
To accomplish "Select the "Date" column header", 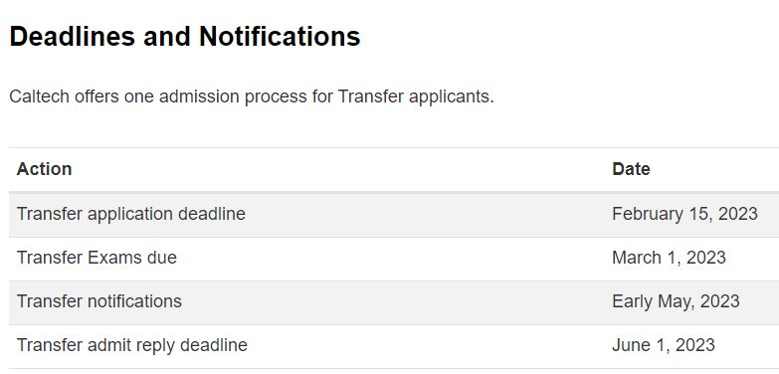I will [631, 169].
